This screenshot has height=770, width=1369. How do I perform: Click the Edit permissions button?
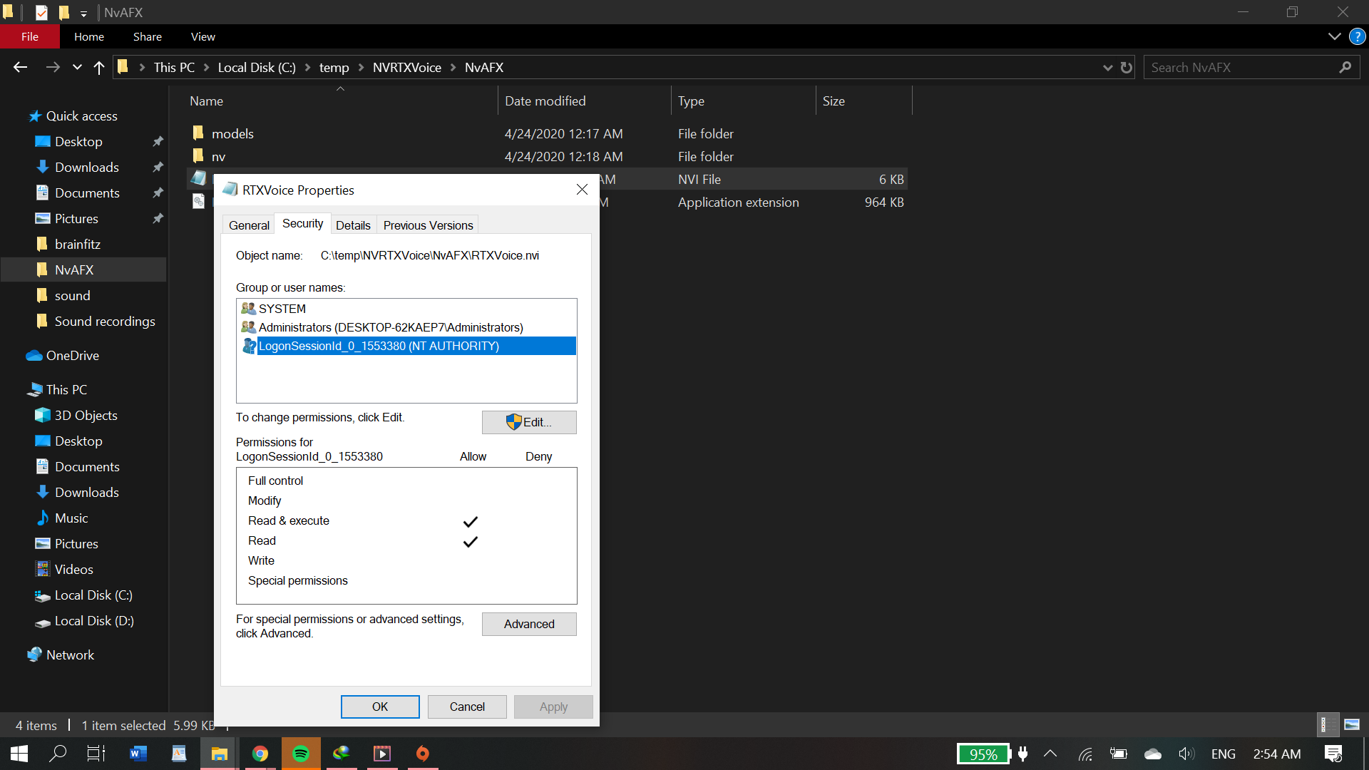pyautogui.click(x=529, y=422)
